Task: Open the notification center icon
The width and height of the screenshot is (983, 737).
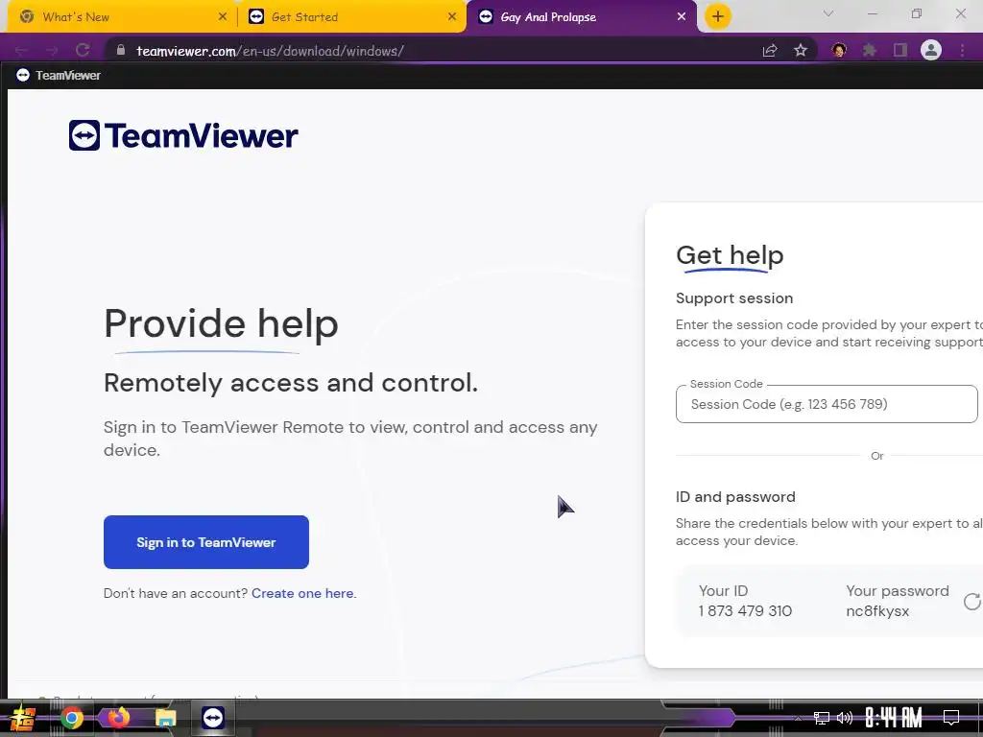Action: (951, 718)
